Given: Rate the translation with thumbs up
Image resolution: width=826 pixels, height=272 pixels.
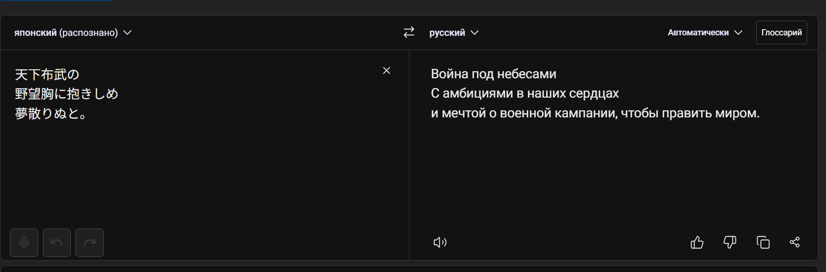Looking at the screenshot, I should coord(697,242).
